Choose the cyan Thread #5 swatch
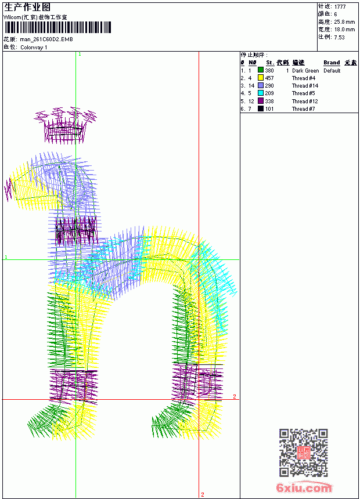The height and width of the screenshot is (499, 360). coord(261,93)
